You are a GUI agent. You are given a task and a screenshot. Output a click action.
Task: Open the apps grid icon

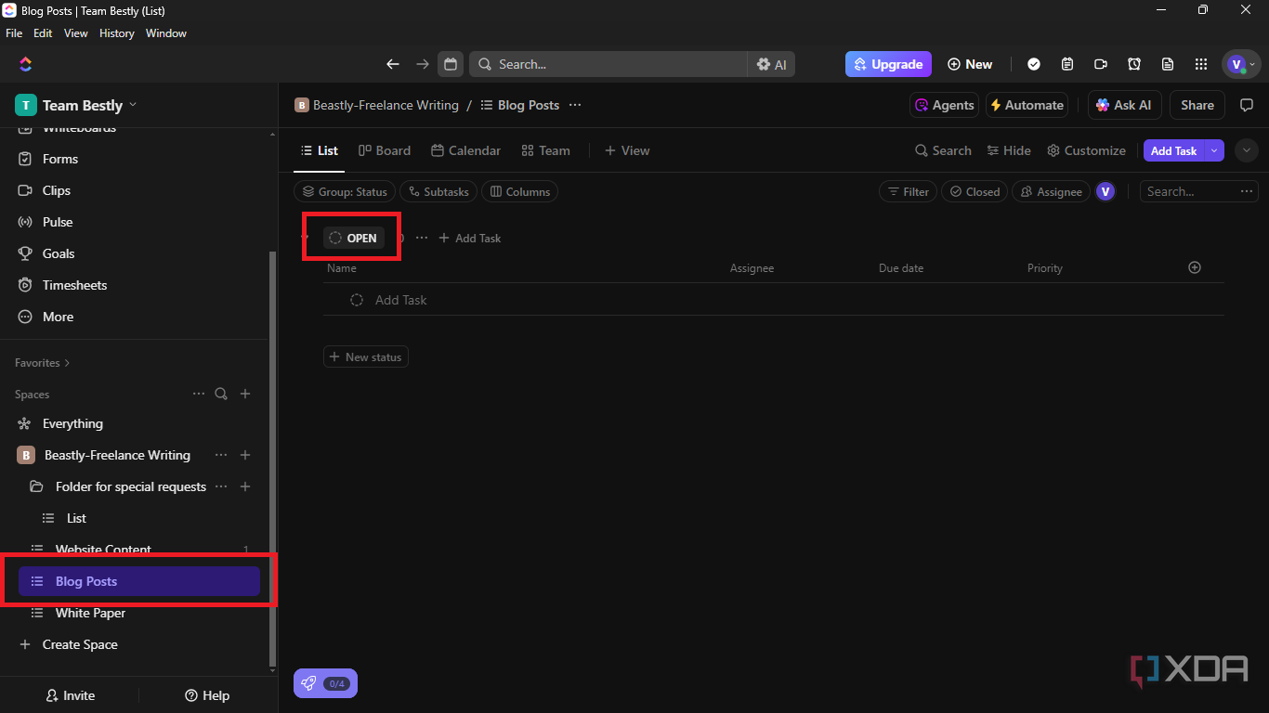click(x=1201, y=64)
